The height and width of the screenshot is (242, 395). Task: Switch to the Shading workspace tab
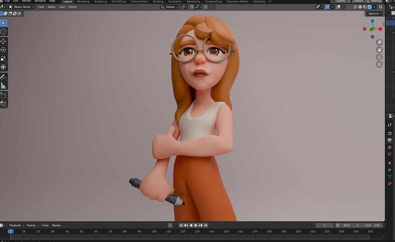coord(158,2)
